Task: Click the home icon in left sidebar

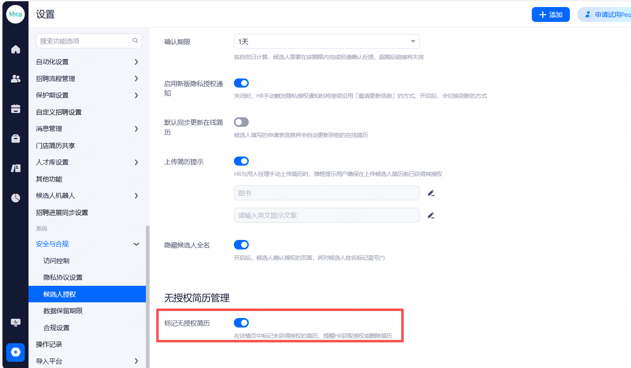Action: pyautogui.click(x=16, y=50)
